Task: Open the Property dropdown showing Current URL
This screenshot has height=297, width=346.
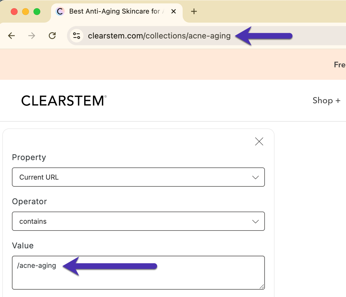Action: point(138,177)
